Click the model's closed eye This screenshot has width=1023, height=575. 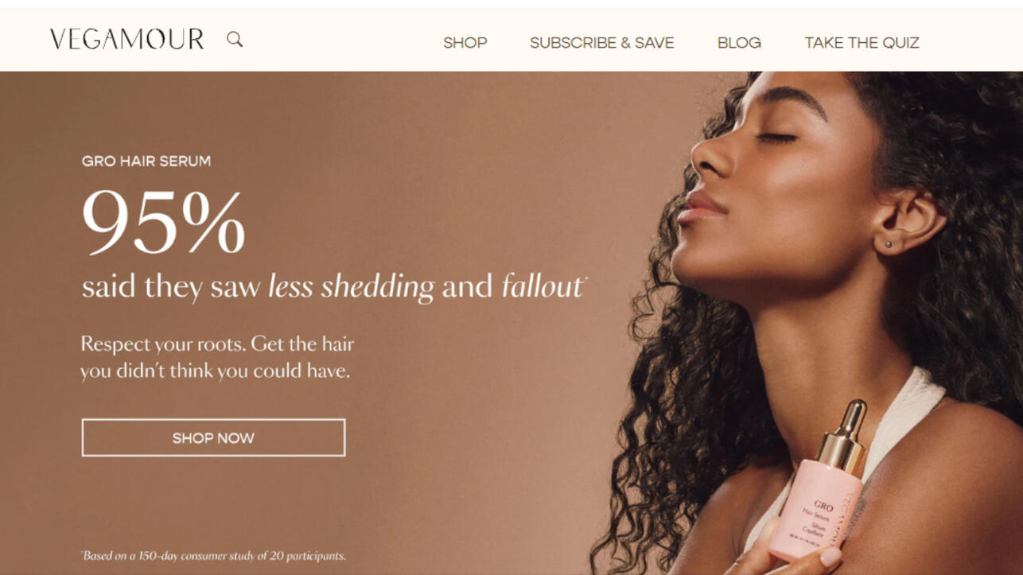(776, 138)
